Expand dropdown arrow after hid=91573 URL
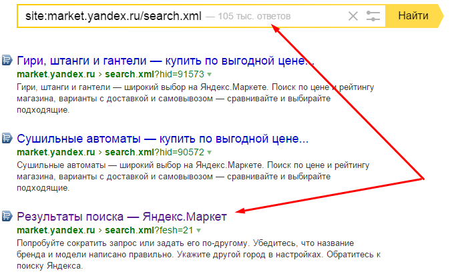 click(210, 74)
